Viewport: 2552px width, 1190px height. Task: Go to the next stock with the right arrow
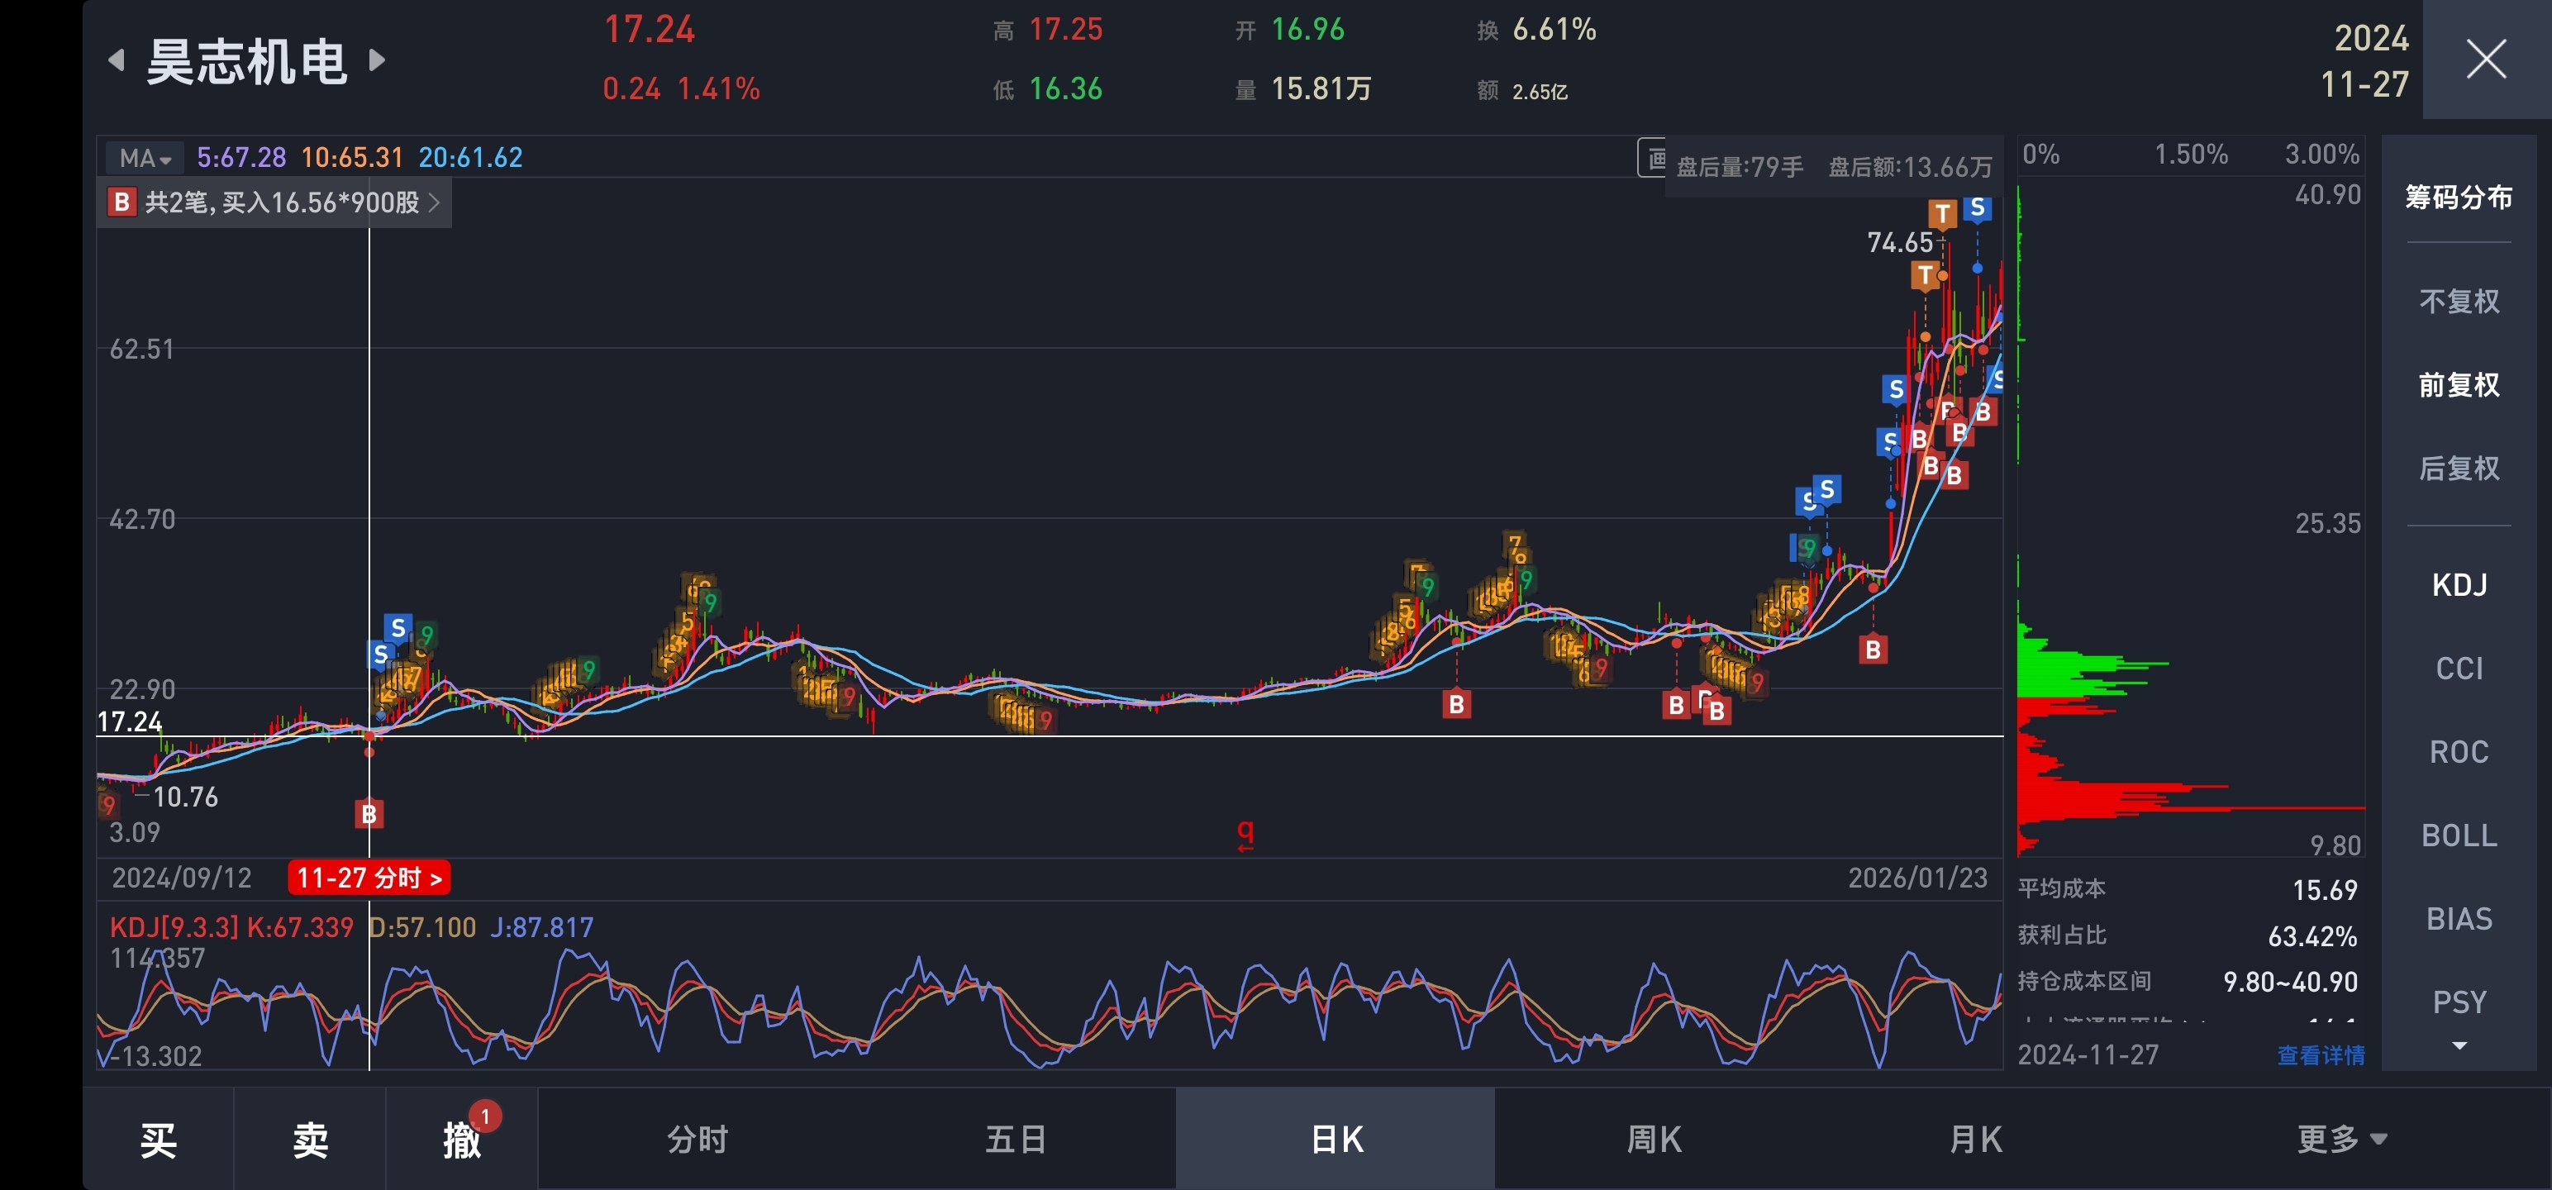tap(377, 60)
